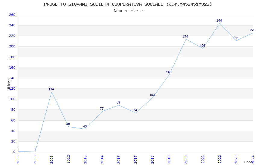
Task: Click the y-axis tick label 240
Action: pos(12,25)
